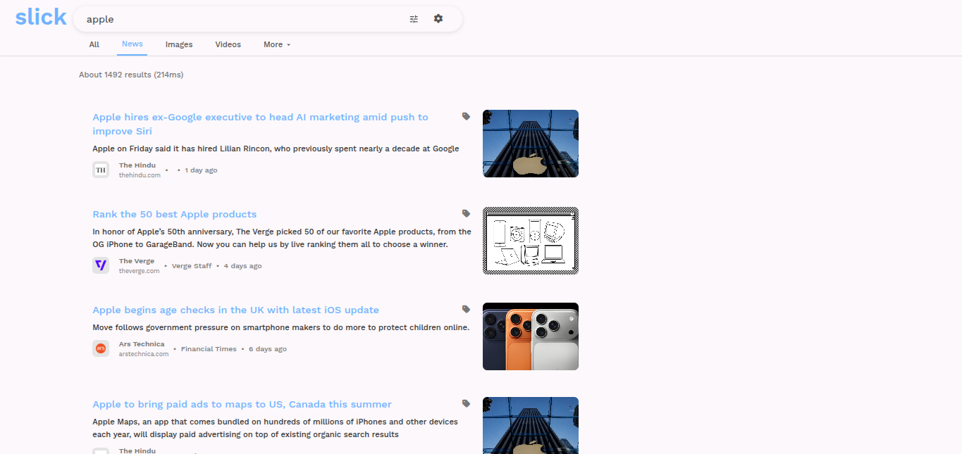
Task: Switch to the Images tab
Action: (x=179, y=44)
